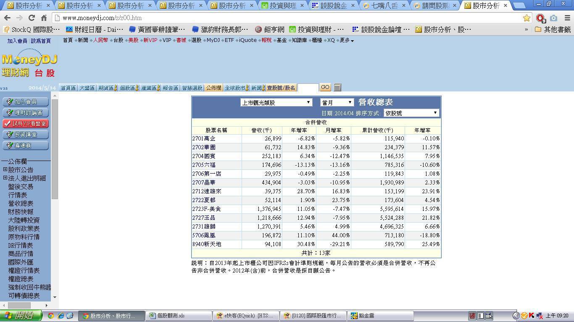The width and height of the screenshot is (574, 322).
Task: Expand the 法人進出明細 tree node
Action: (x=5, y=178)
